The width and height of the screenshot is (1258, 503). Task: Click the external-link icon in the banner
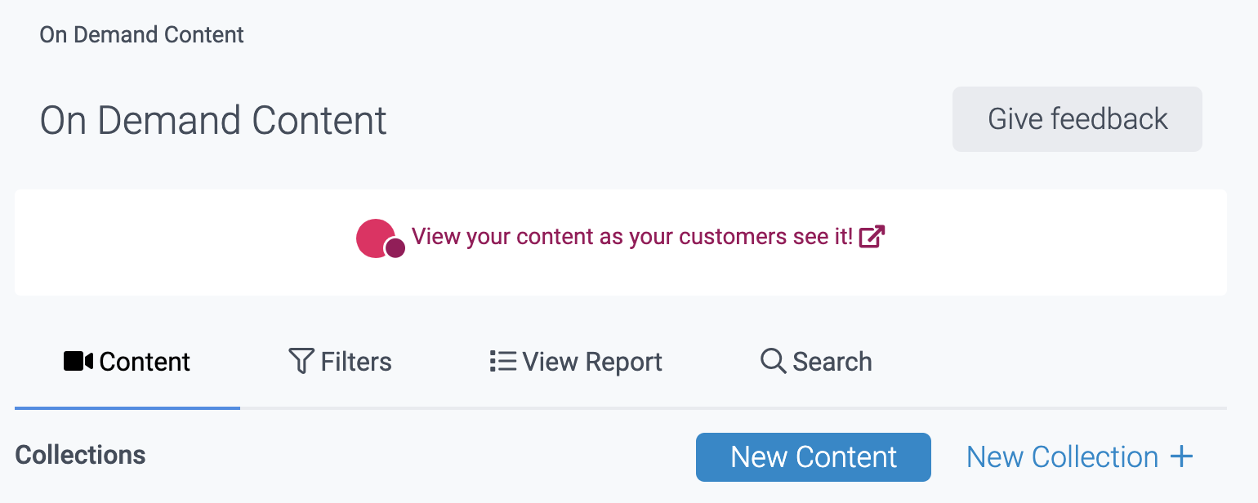click(872, 236)
